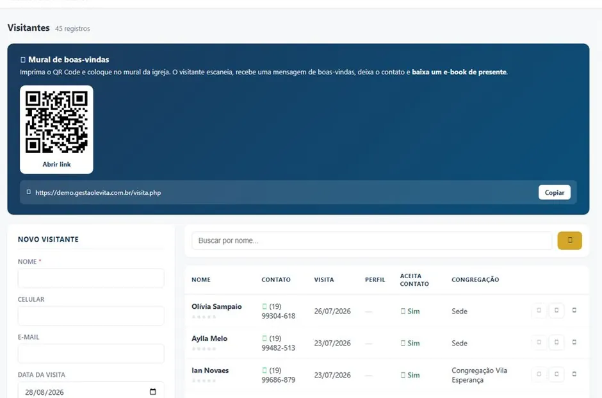Viewport: 602px width, 398px height.
Task: Click the visit date 26/07/2026
Action: [x=332, y=311]
